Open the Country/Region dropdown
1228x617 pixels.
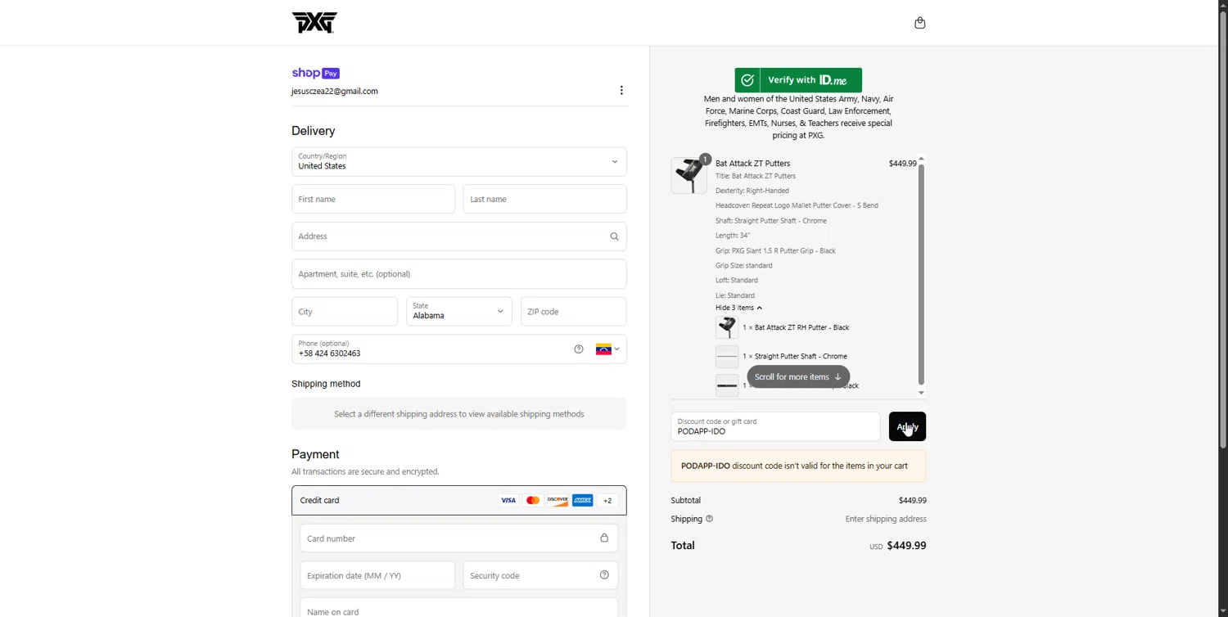(458, 162)
